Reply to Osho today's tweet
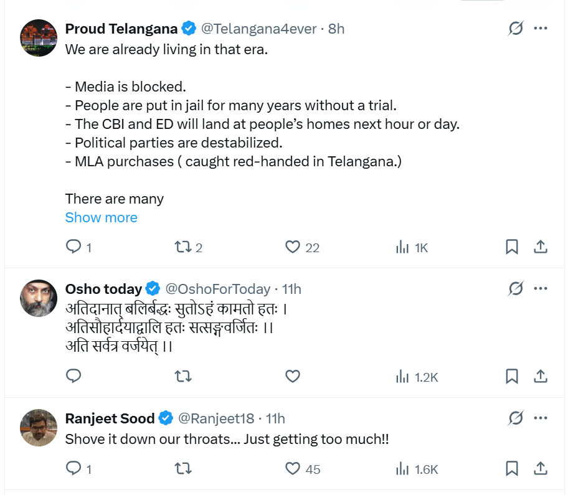This screenshot has width=573, height=495. [x=74, y=376]
